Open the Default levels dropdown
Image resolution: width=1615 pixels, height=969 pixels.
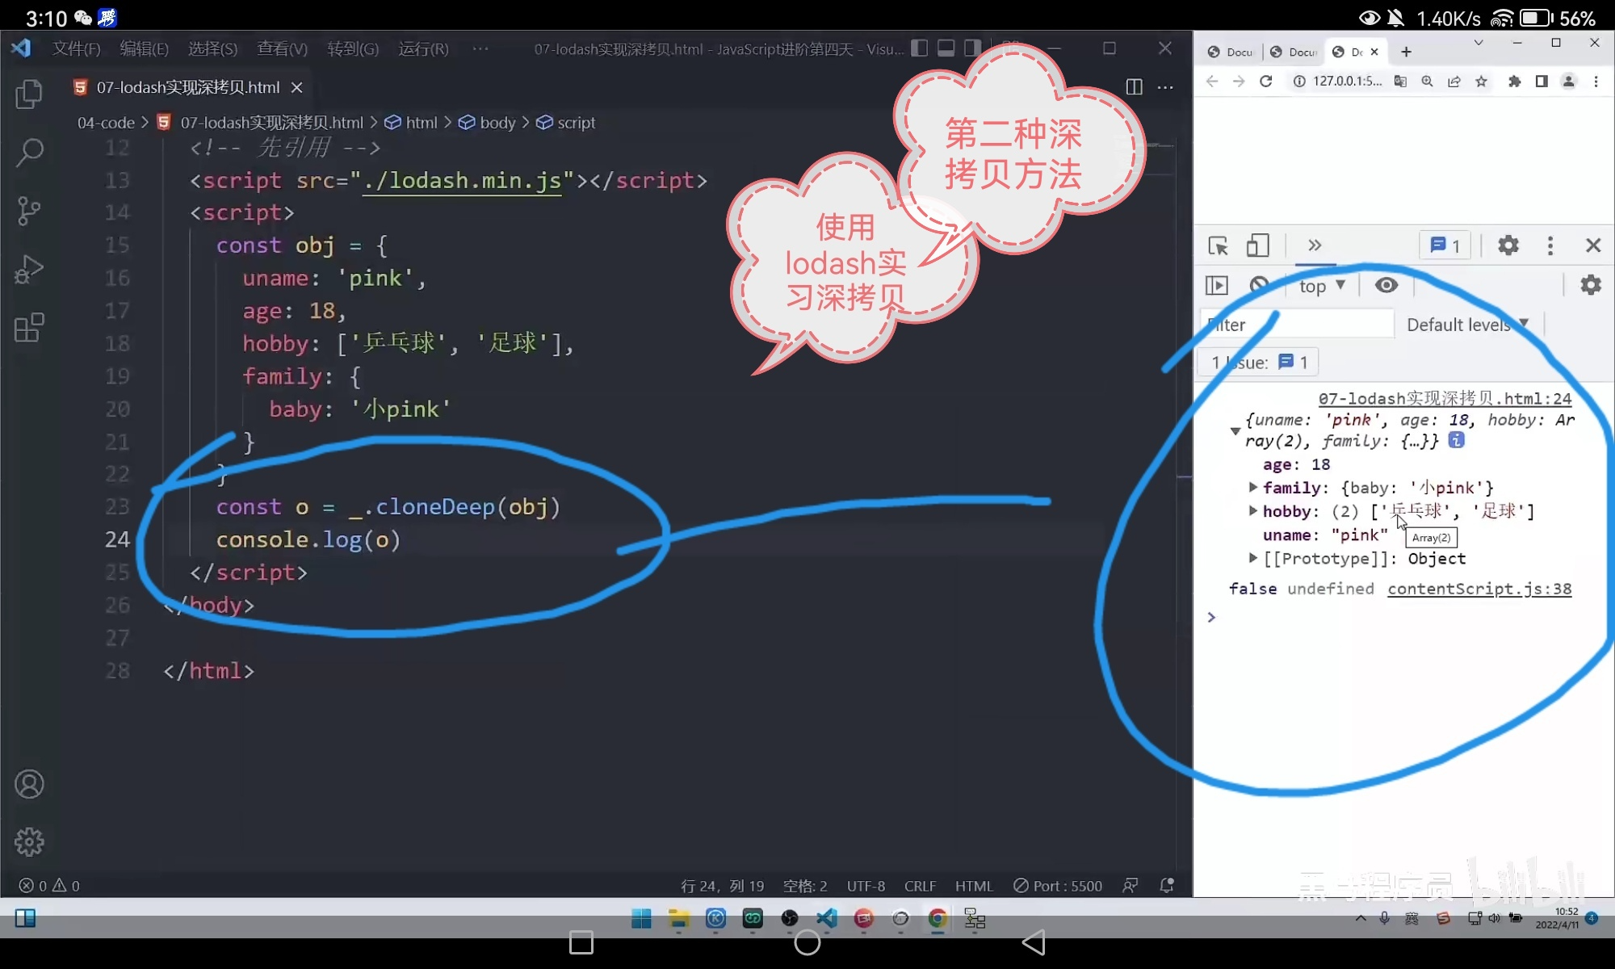1467,325
